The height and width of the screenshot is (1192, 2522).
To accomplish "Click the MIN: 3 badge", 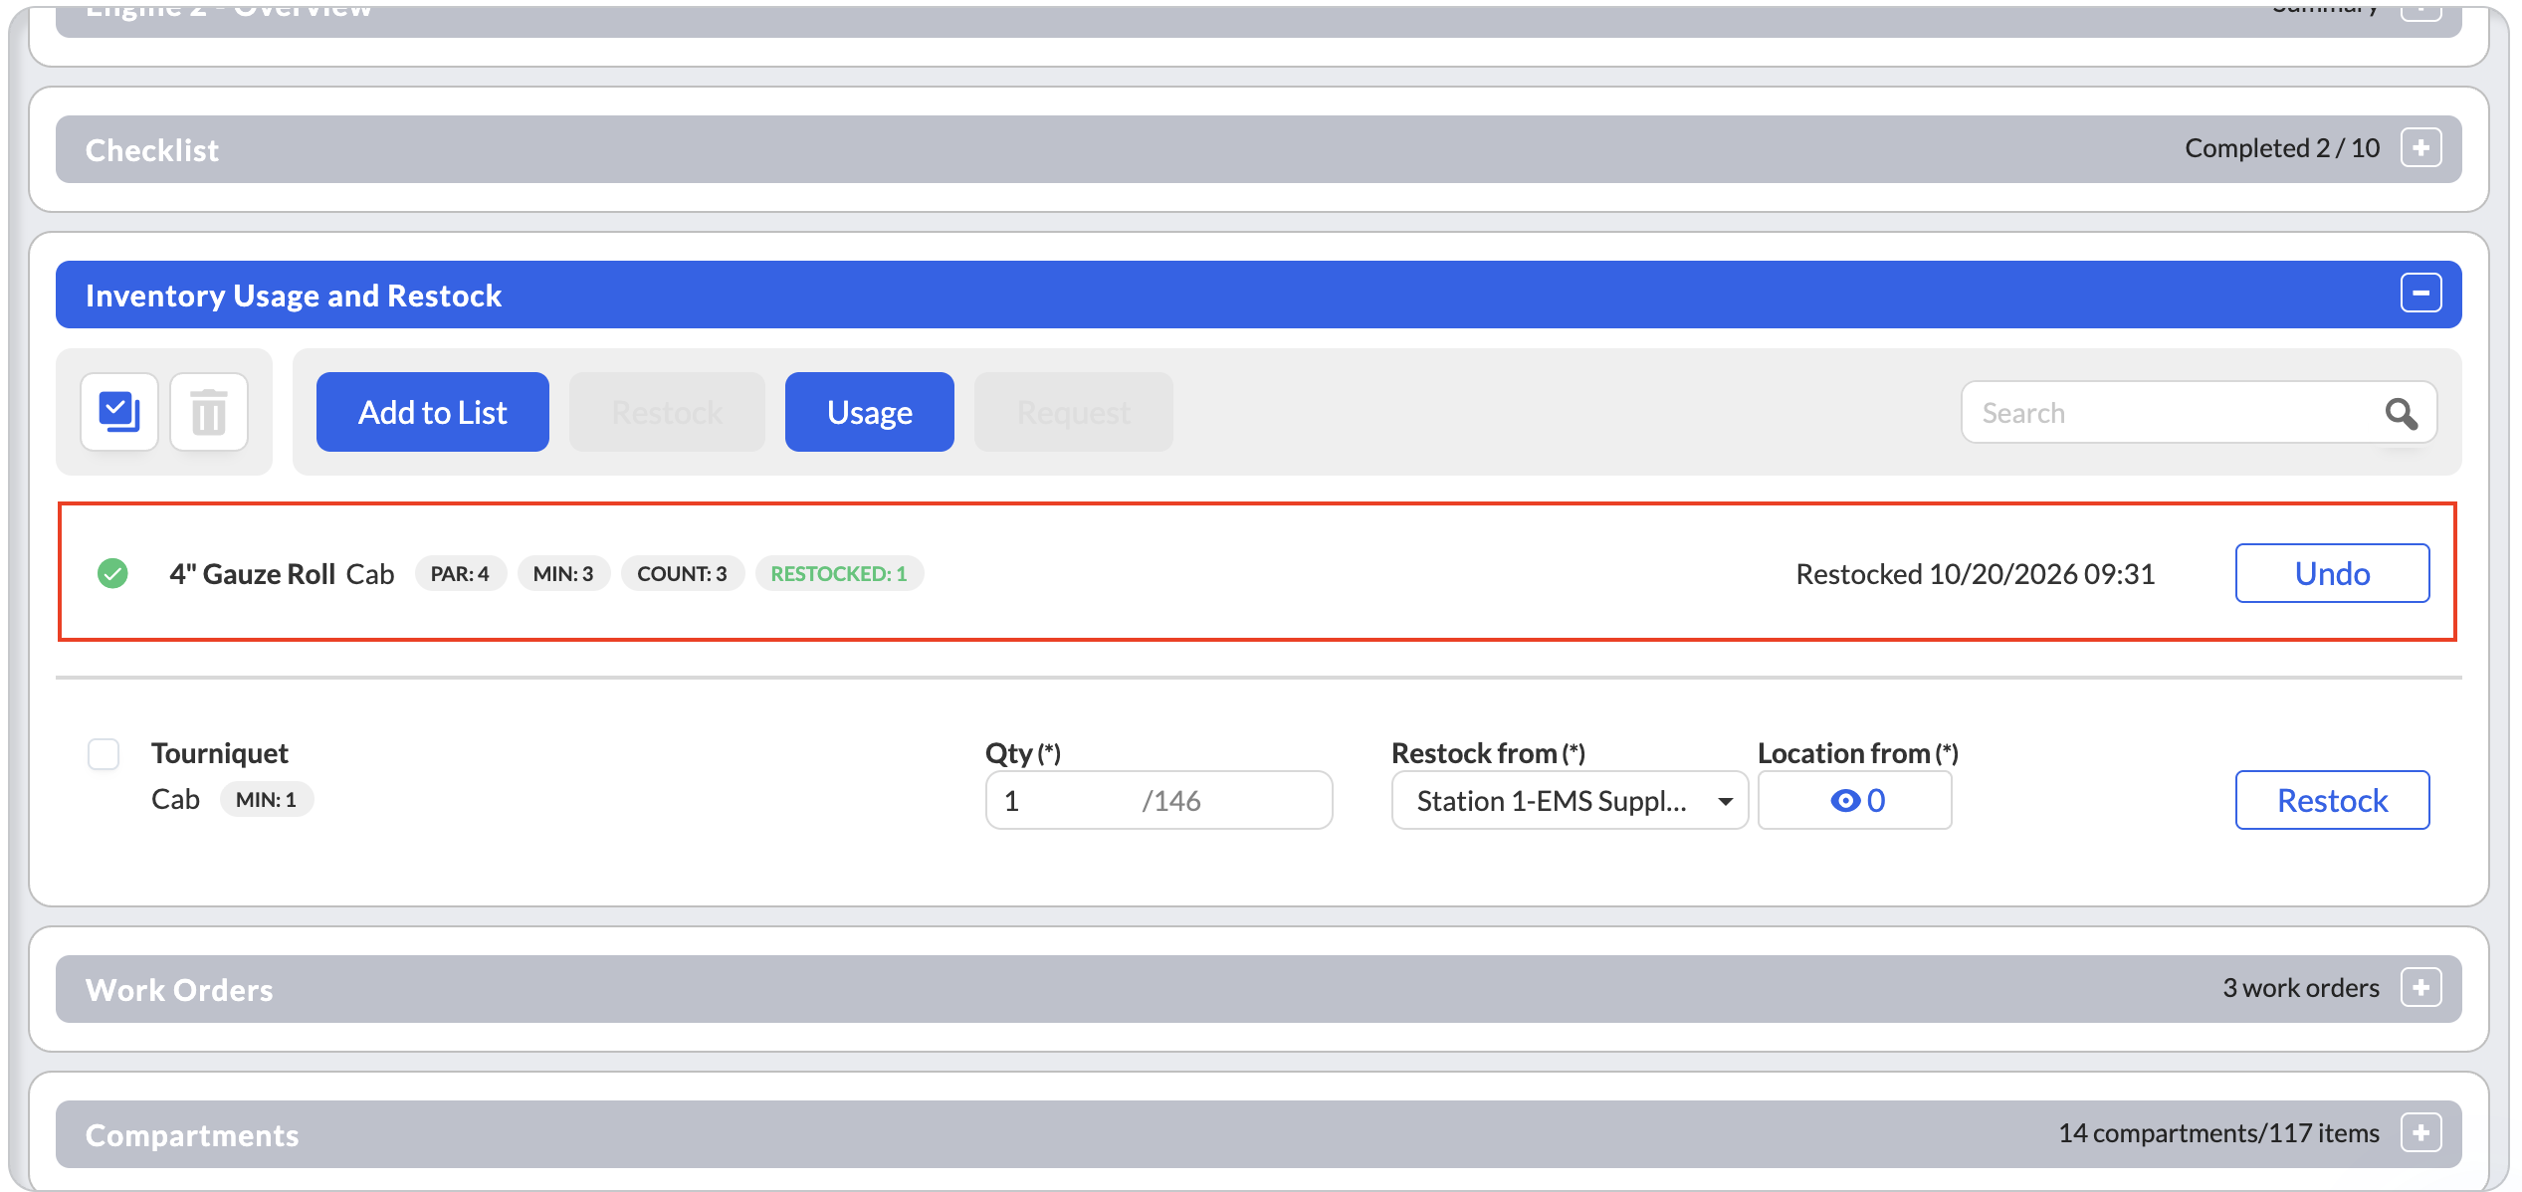I will point(563,574).
